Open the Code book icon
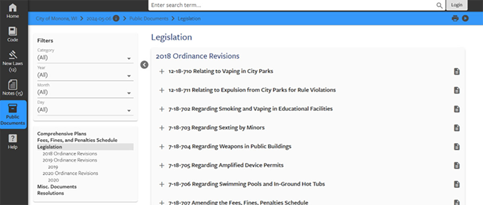The width and height of the screenshot is (483, 205). click(12, 32)
